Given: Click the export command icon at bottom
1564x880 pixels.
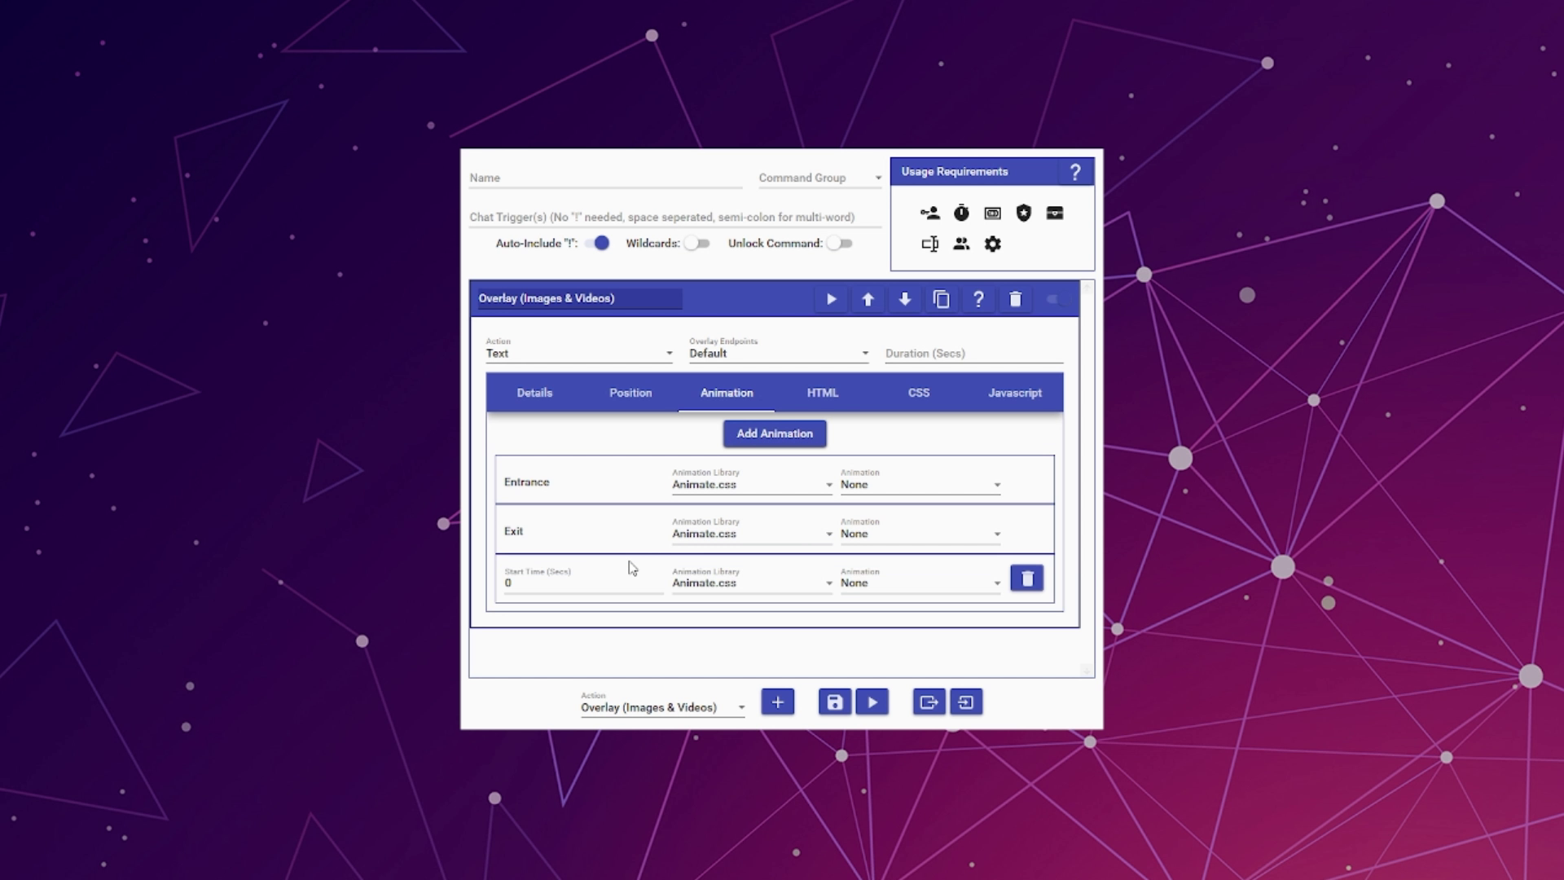Looking at the screenshot, I should (x=929, y=702).
